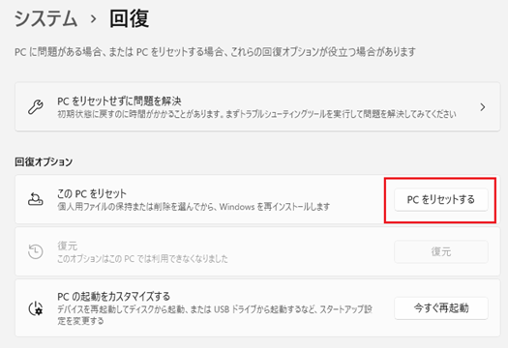Go back to システム breadcrumb
The height and width of the screenshot is (348, 508).
tap(45, 19)
